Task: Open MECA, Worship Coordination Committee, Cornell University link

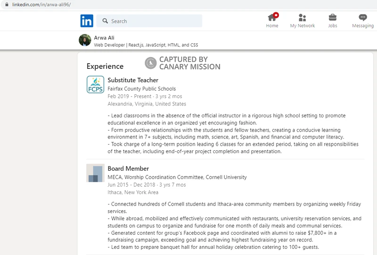Action: pyautogui.click(x=177, y=177)
